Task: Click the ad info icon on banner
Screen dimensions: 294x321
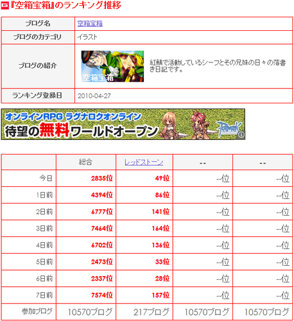Action: click(241, 135)
